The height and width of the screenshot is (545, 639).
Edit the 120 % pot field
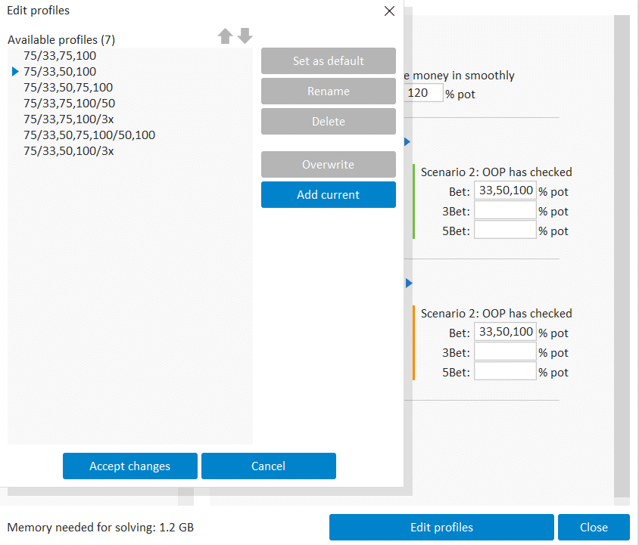(423, 93)
